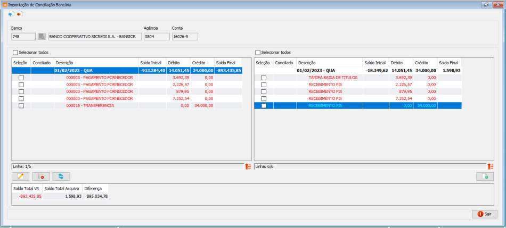Screen dimensions: 506x228
Task: Tick Selecionar todos above the RECEBIMENTO PIX grid
Action: click(x=257, y=52)
